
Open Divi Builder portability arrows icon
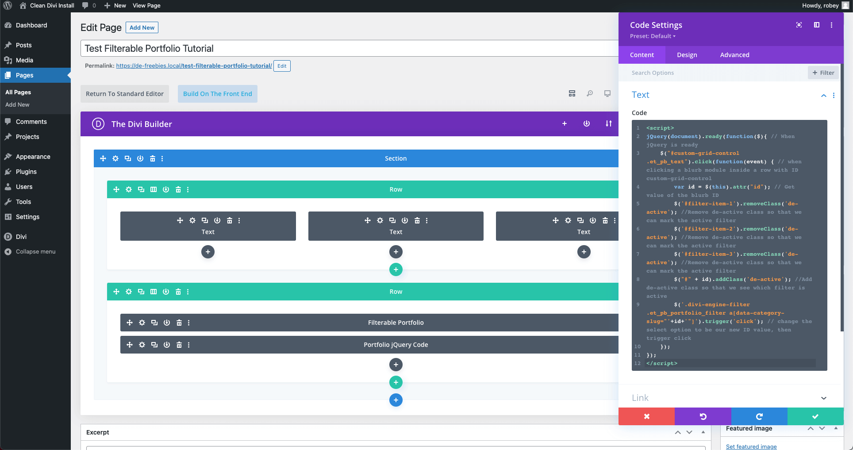609,124
